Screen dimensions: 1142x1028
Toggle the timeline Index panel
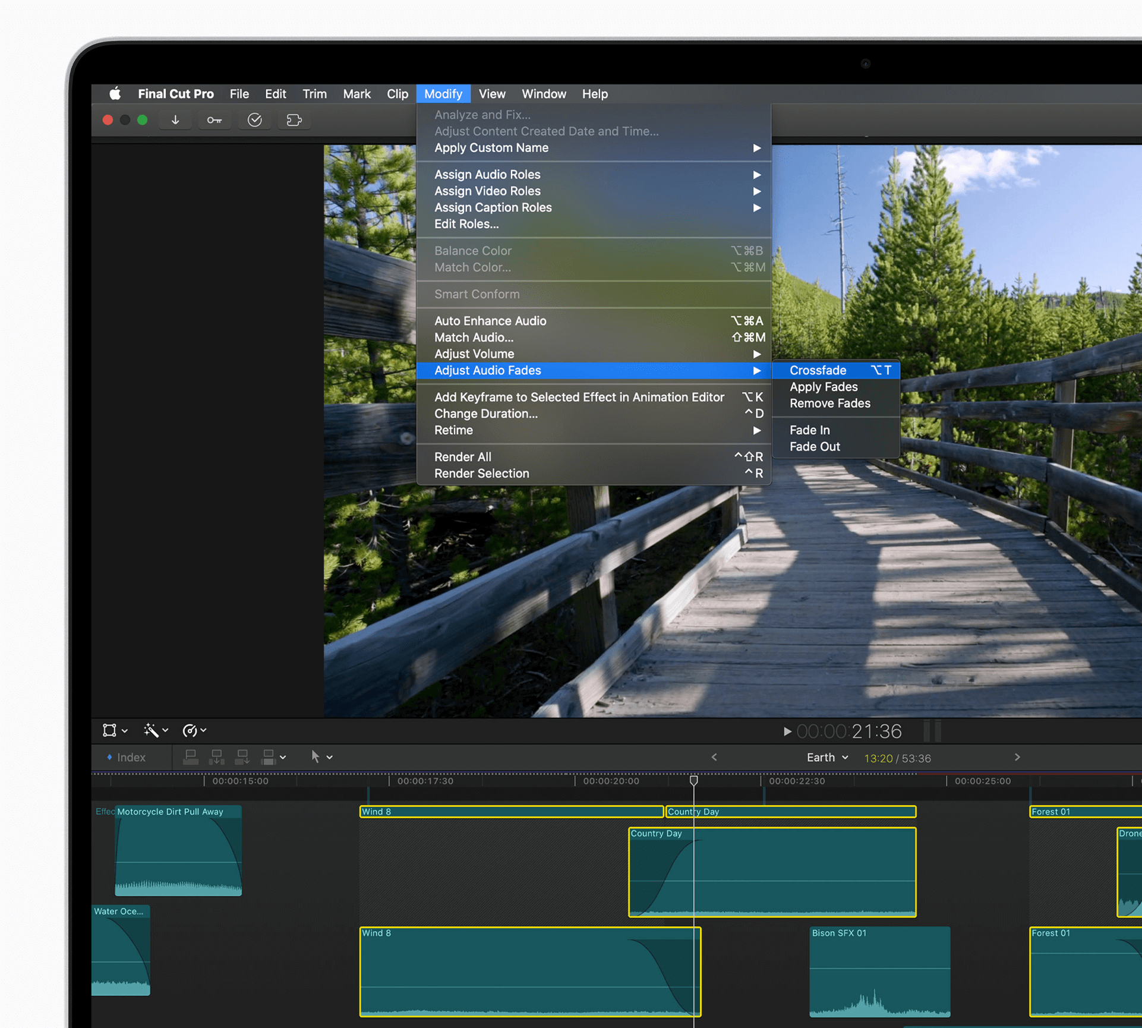pos(126,758)
